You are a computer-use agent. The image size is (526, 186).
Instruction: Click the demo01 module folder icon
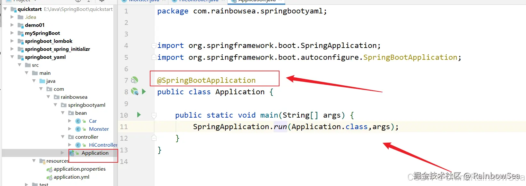pos(20,25)
